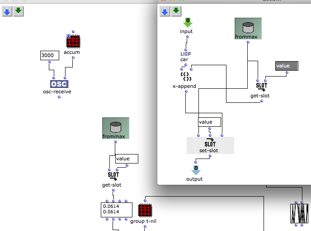Select the x-append function icon
Viewport: 311px width, 231px height.
click(186, 77)
